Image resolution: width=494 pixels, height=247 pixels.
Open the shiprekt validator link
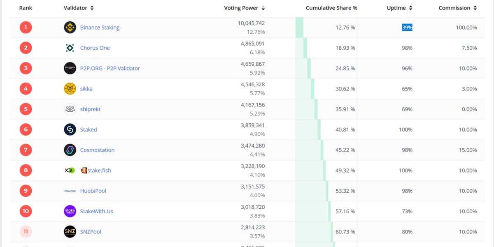pyautogui.click(x=90, y=109)
